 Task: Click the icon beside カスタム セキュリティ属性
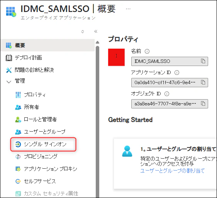tap(18, 194)
